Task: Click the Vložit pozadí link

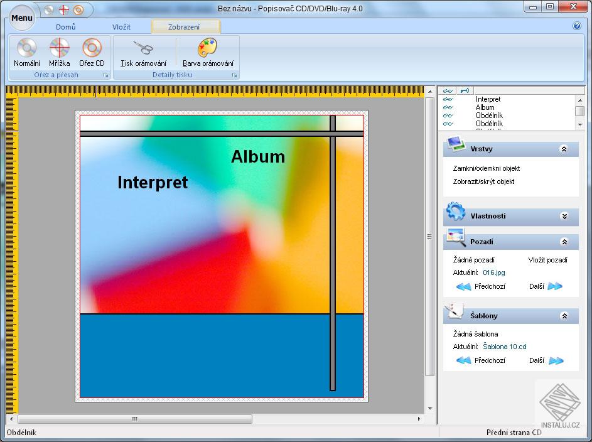Action: [547, 260]
